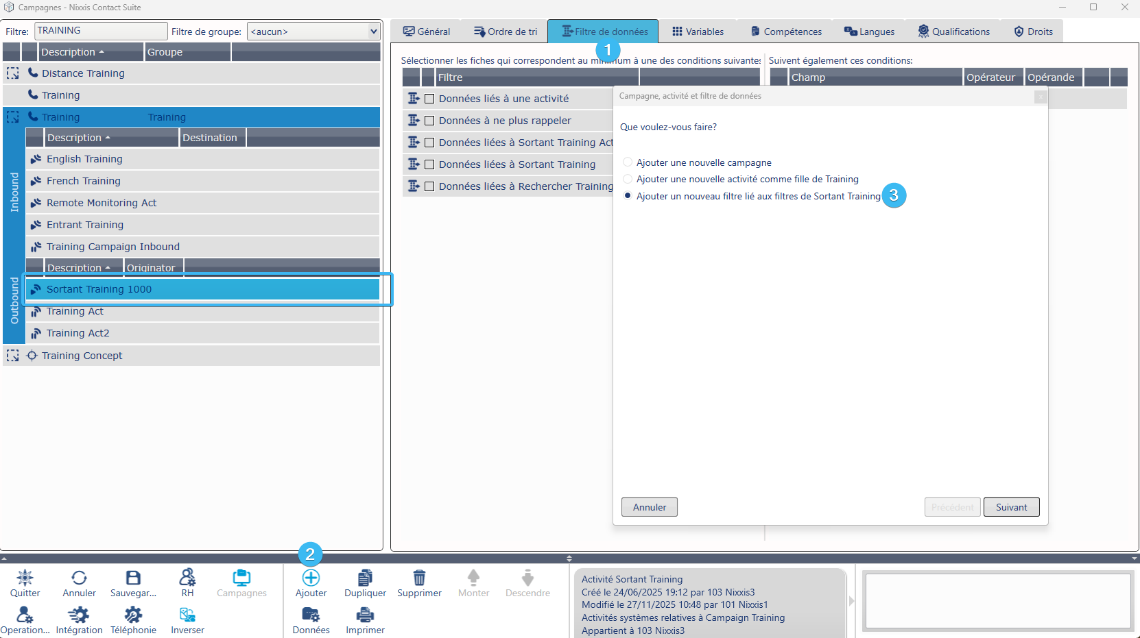Click the Ajouter plus icon

(x=311, y=578)
